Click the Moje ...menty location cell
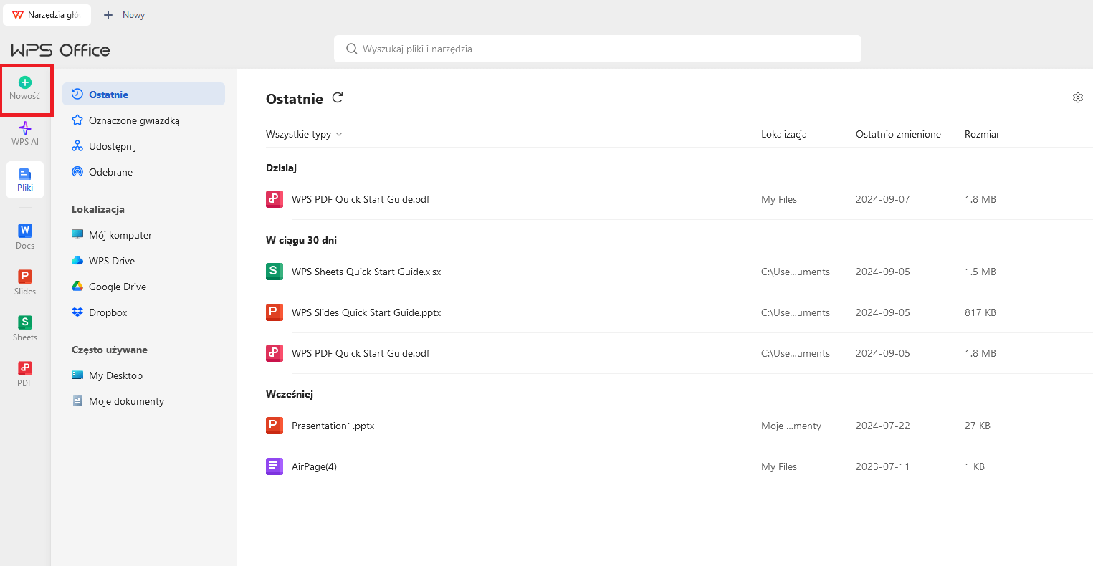Screen dimensions: 1093x566 point(791,426)
